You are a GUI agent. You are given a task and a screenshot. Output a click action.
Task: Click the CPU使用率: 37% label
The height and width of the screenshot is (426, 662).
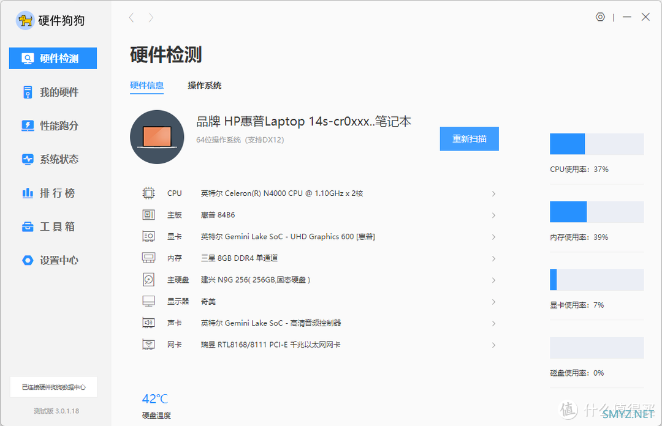tap(579, 169)
